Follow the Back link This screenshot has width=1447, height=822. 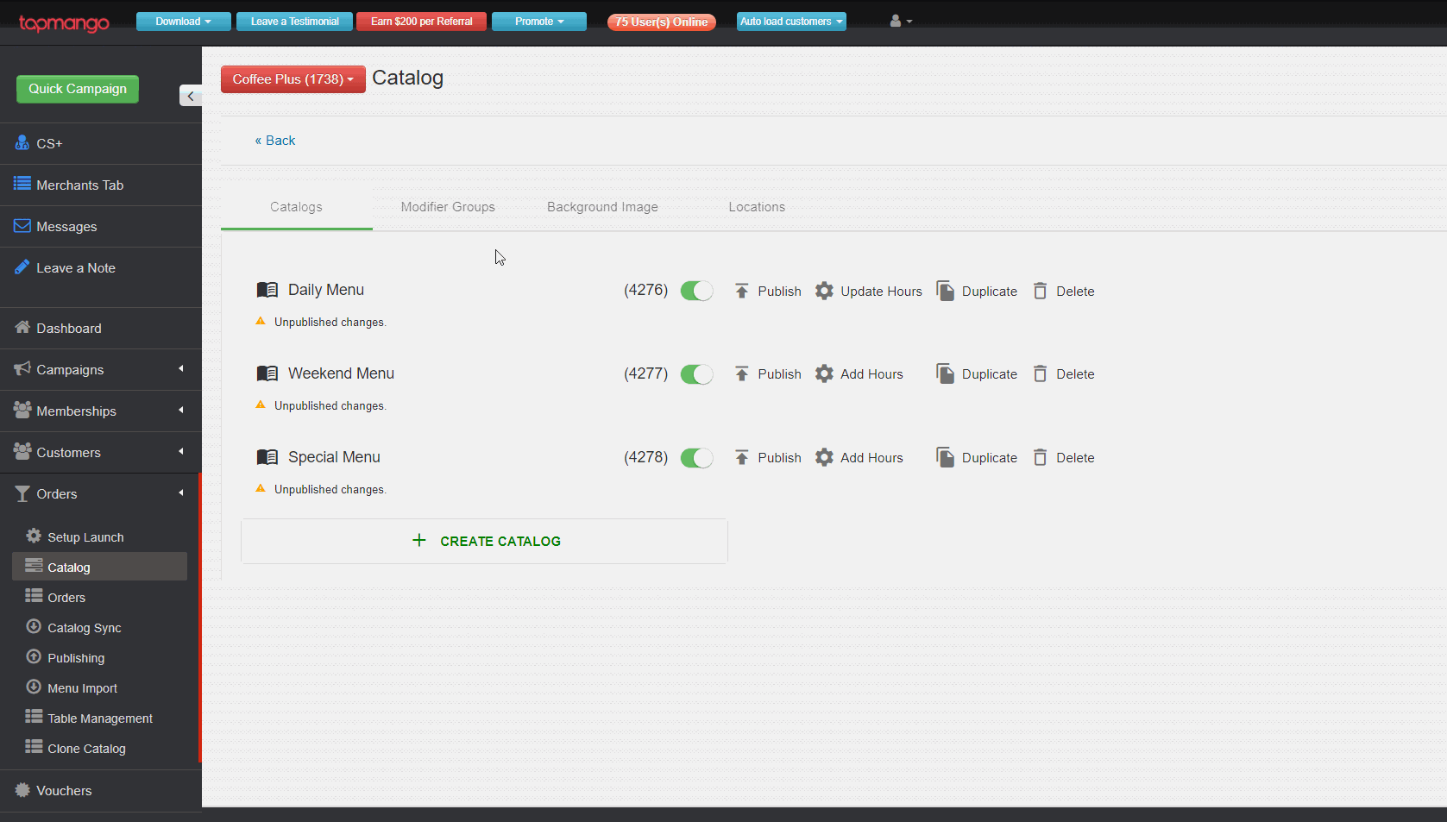pyautogui.click(x=274, y=140)
